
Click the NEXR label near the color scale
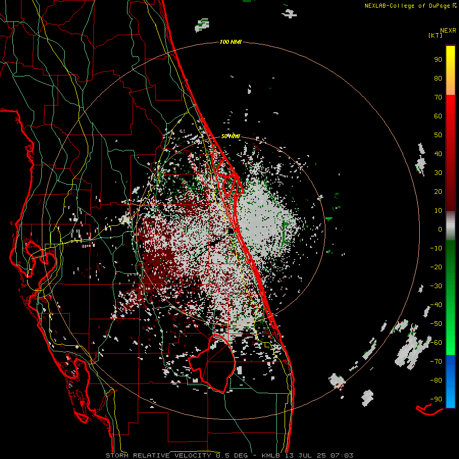pos(448,31)
